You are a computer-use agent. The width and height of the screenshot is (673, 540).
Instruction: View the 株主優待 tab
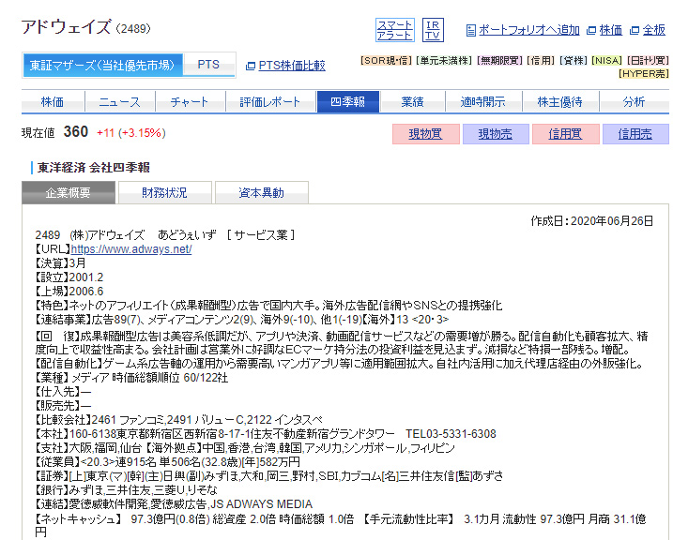(x=559, y=102)
